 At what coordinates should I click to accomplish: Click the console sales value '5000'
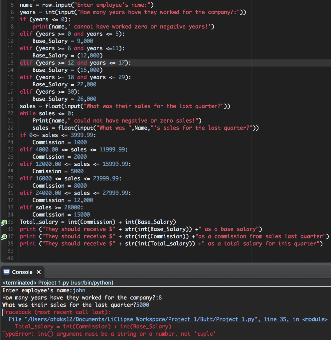coord(143,305)
